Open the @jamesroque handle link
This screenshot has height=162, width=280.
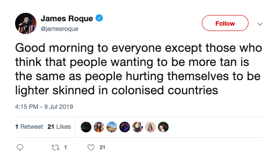(x=59, y=29)
